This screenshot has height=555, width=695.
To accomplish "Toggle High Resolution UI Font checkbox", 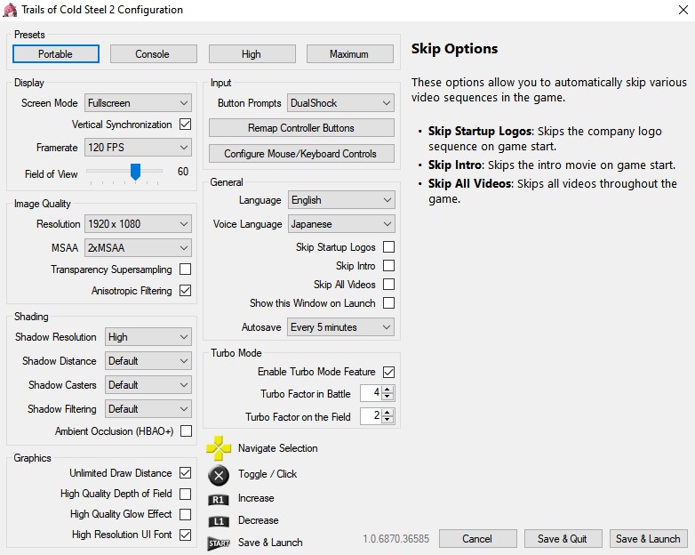I will pyautogui.click(x=185, y=535).
